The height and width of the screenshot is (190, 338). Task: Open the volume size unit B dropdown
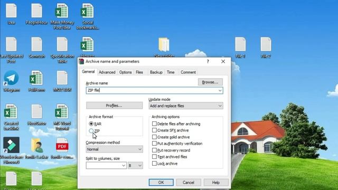pos(135,165)
